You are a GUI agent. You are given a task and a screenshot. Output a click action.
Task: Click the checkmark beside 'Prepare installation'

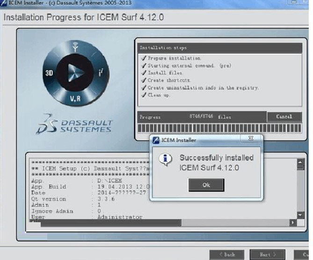tap(144, 58)
